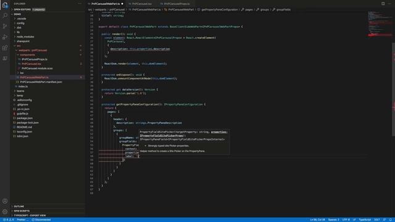The image size is (395, 222).
Task: Click the Split Editor icon
Action: (383, 4)
